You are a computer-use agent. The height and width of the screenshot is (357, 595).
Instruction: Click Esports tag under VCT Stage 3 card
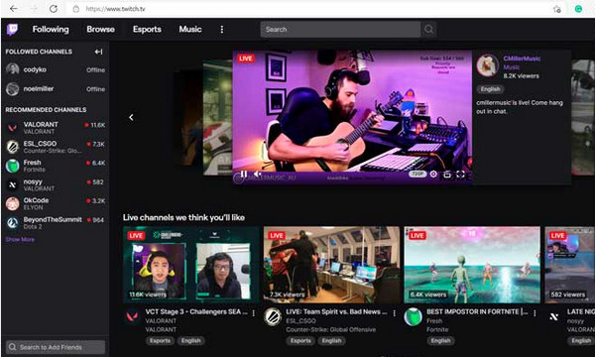point(160,340)
